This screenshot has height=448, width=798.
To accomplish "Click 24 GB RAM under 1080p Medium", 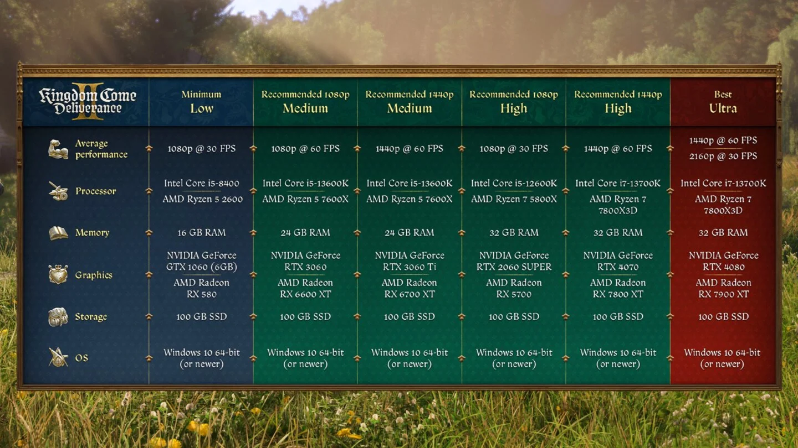I will (305, 233).
